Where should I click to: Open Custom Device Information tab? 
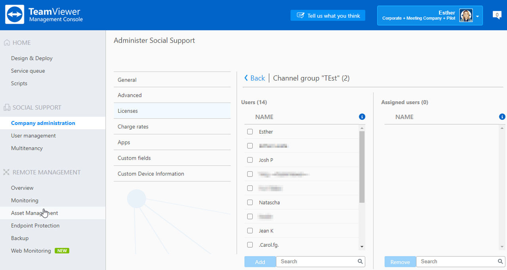[172, 174]
